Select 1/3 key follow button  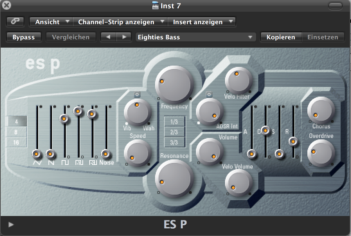tap(174, 122)
